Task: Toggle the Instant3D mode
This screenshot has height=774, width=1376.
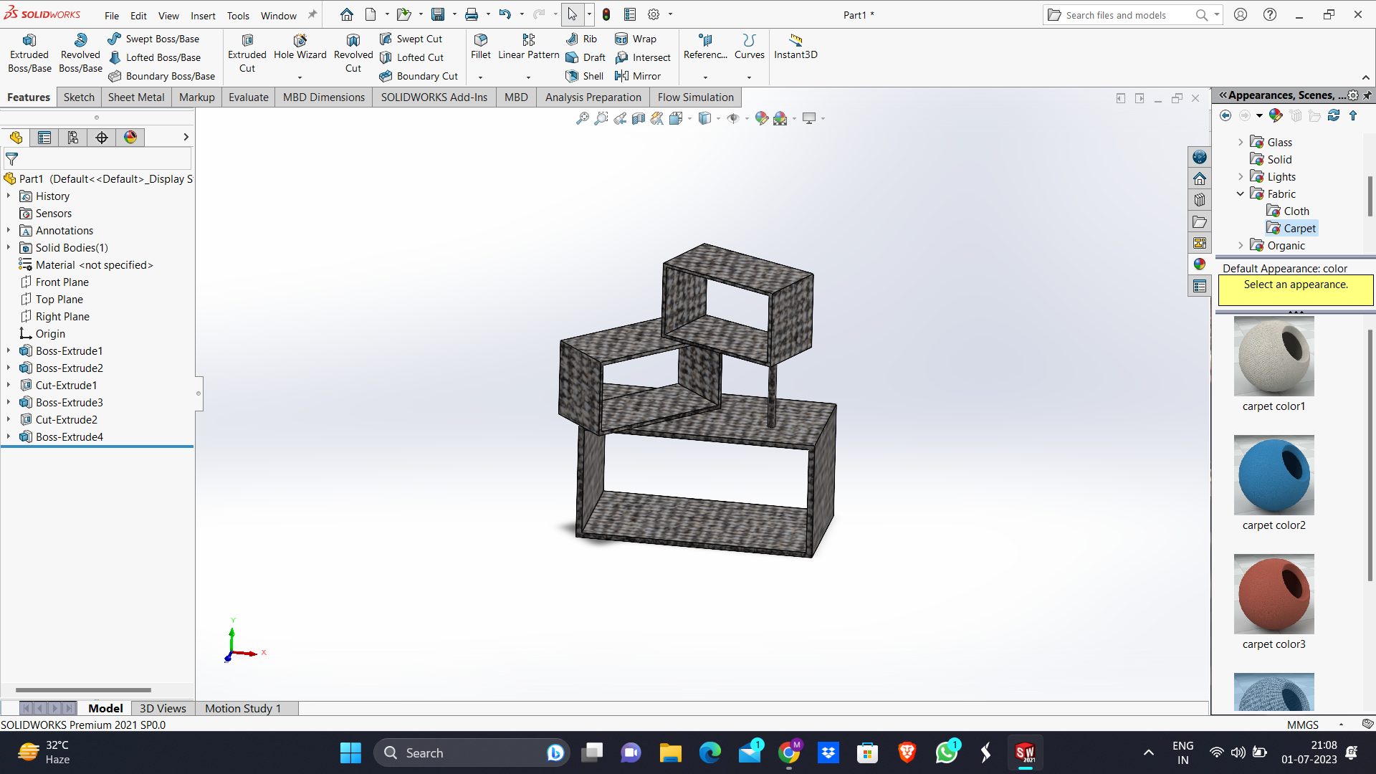Action: (795, 46)
